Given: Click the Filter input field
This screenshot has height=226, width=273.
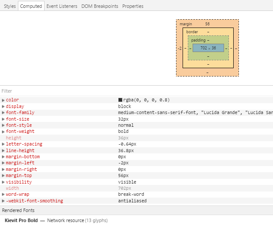Looking at the screenshot, I should coord(131,91).
